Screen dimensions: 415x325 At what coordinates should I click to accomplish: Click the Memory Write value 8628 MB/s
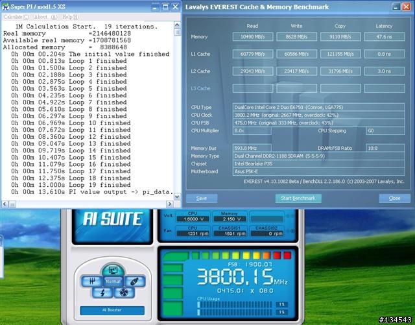point(297,37)
